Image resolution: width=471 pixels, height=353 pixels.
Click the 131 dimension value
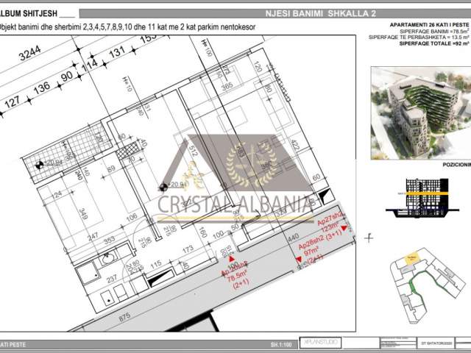(117, 51)
